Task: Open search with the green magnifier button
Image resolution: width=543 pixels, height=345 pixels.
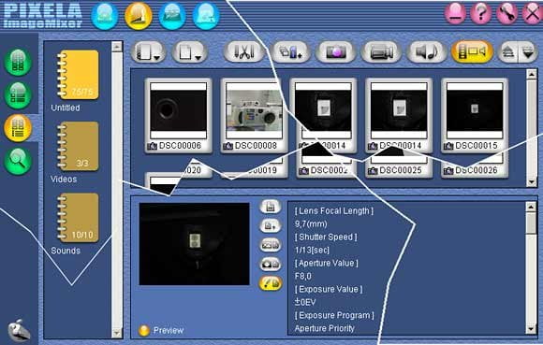Action: [18, 161]
